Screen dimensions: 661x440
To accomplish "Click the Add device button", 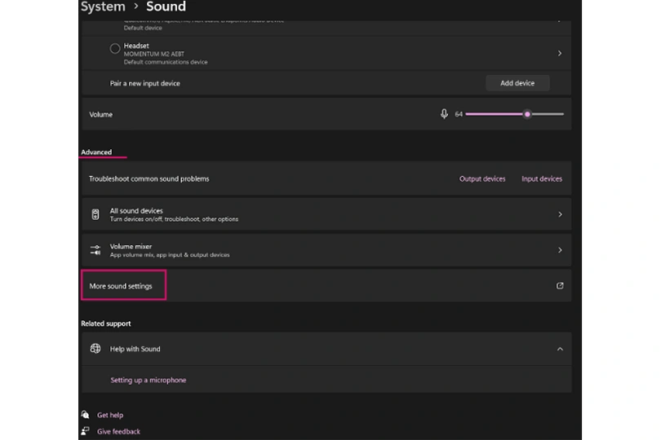I will coord(517,83).
